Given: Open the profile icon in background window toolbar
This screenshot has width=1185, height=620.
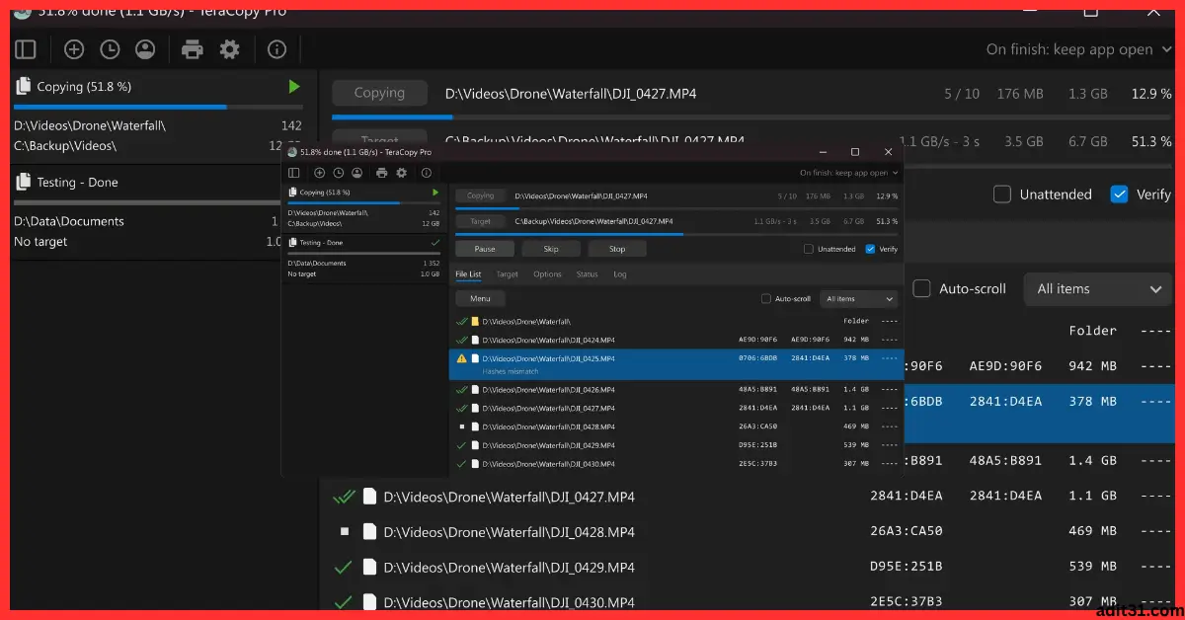Looking at the screenshot, I should (x=145, y=49).
